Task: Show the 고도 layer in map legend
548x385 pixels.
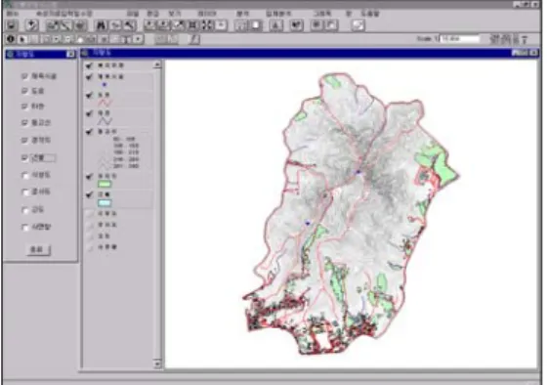Action: pyautogui.click(x=90, y=236)
